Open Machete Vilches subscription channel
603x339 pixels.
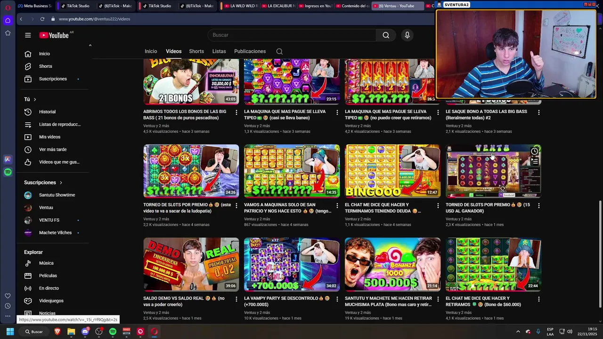[55, 233]
